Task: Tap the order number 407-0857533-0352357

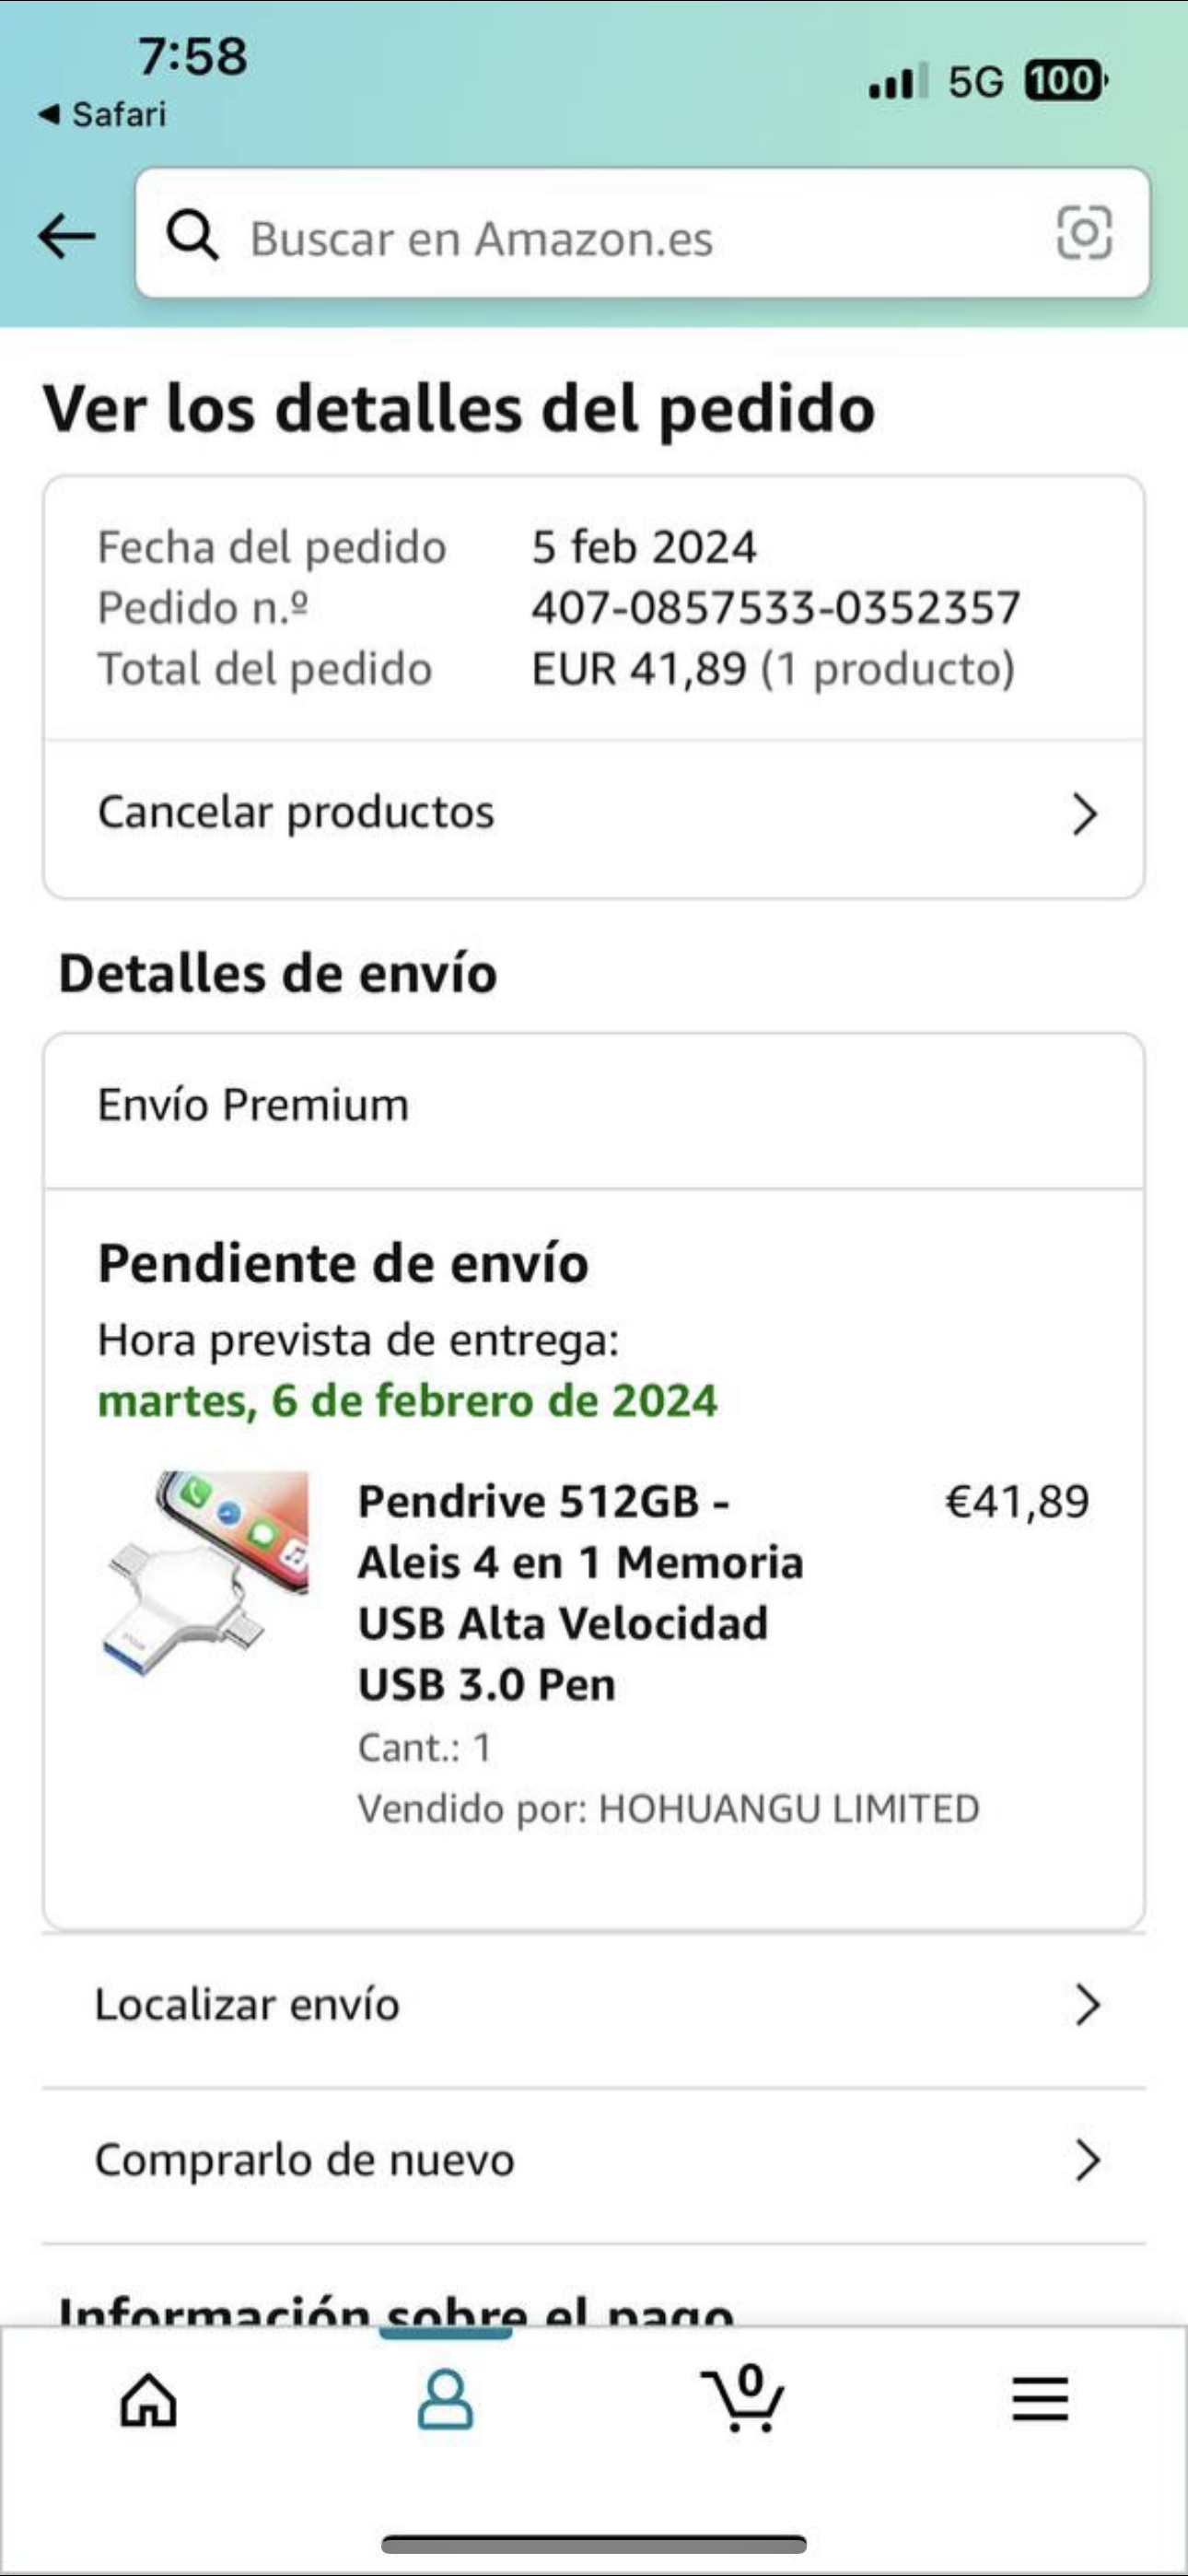Action: tap(776, 607)
